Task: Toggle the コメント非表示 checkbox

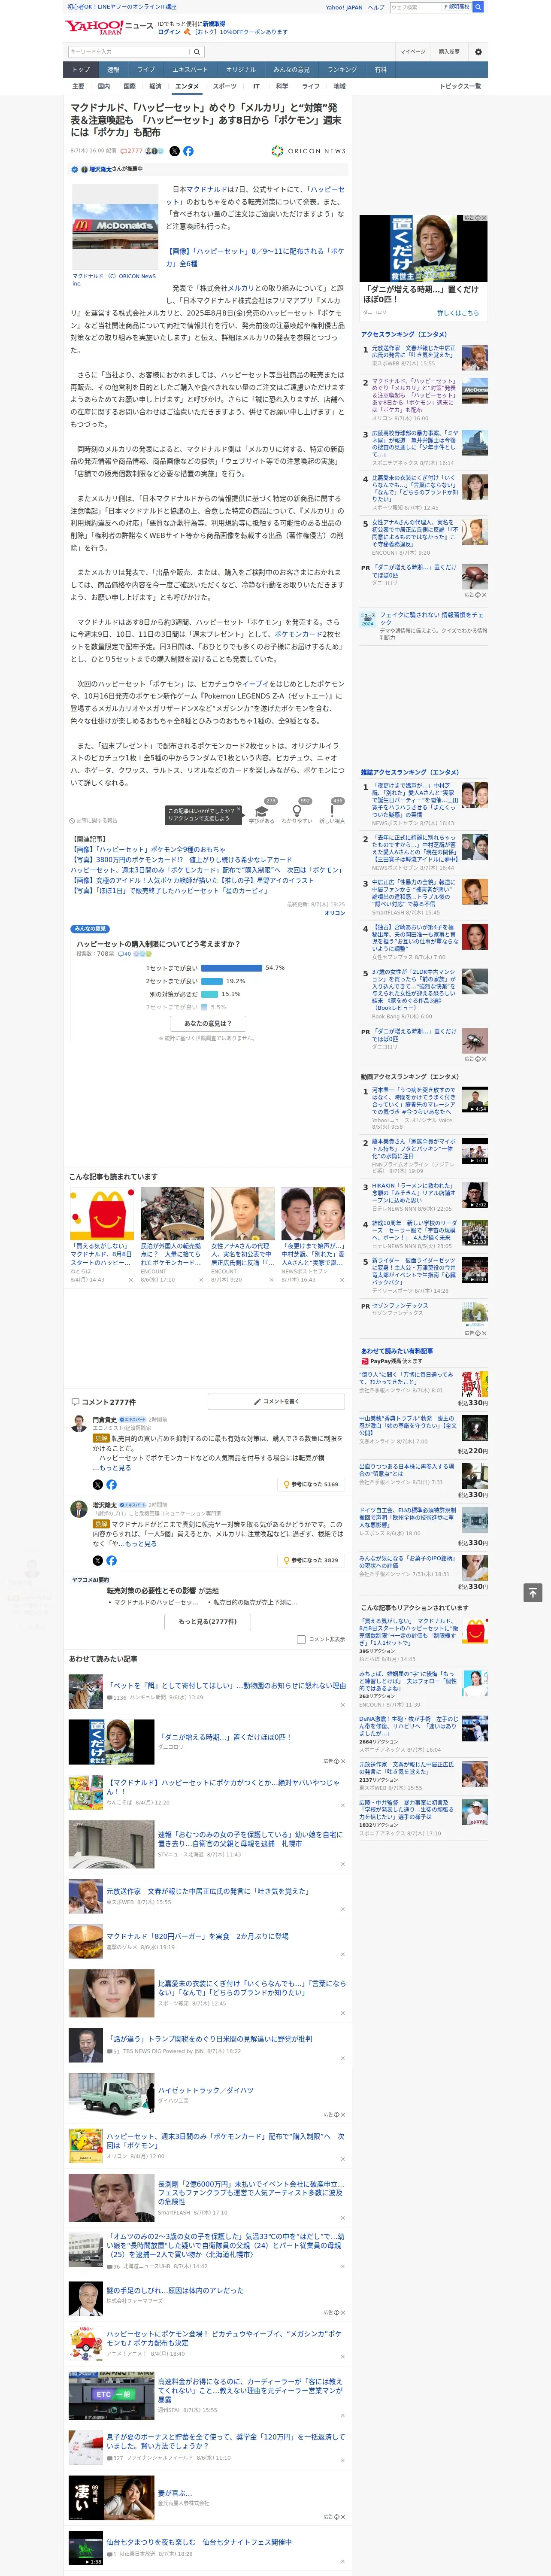Action: point(301,1639)
